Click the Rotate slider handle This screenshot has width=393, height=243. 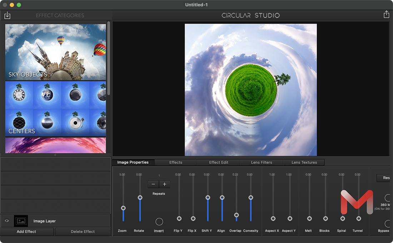point(140,198)
